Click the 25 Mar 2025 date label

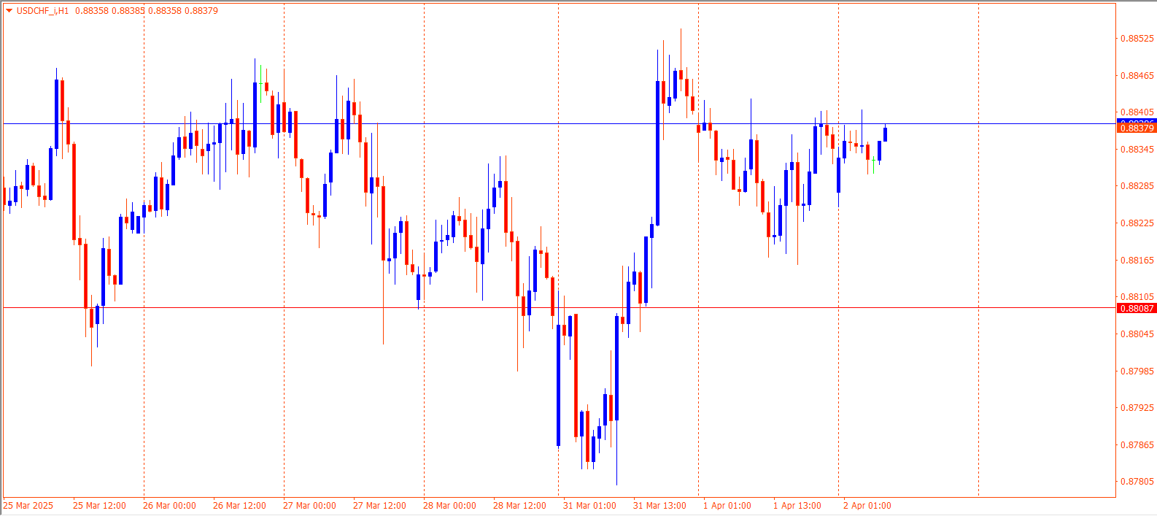[28, 506]
